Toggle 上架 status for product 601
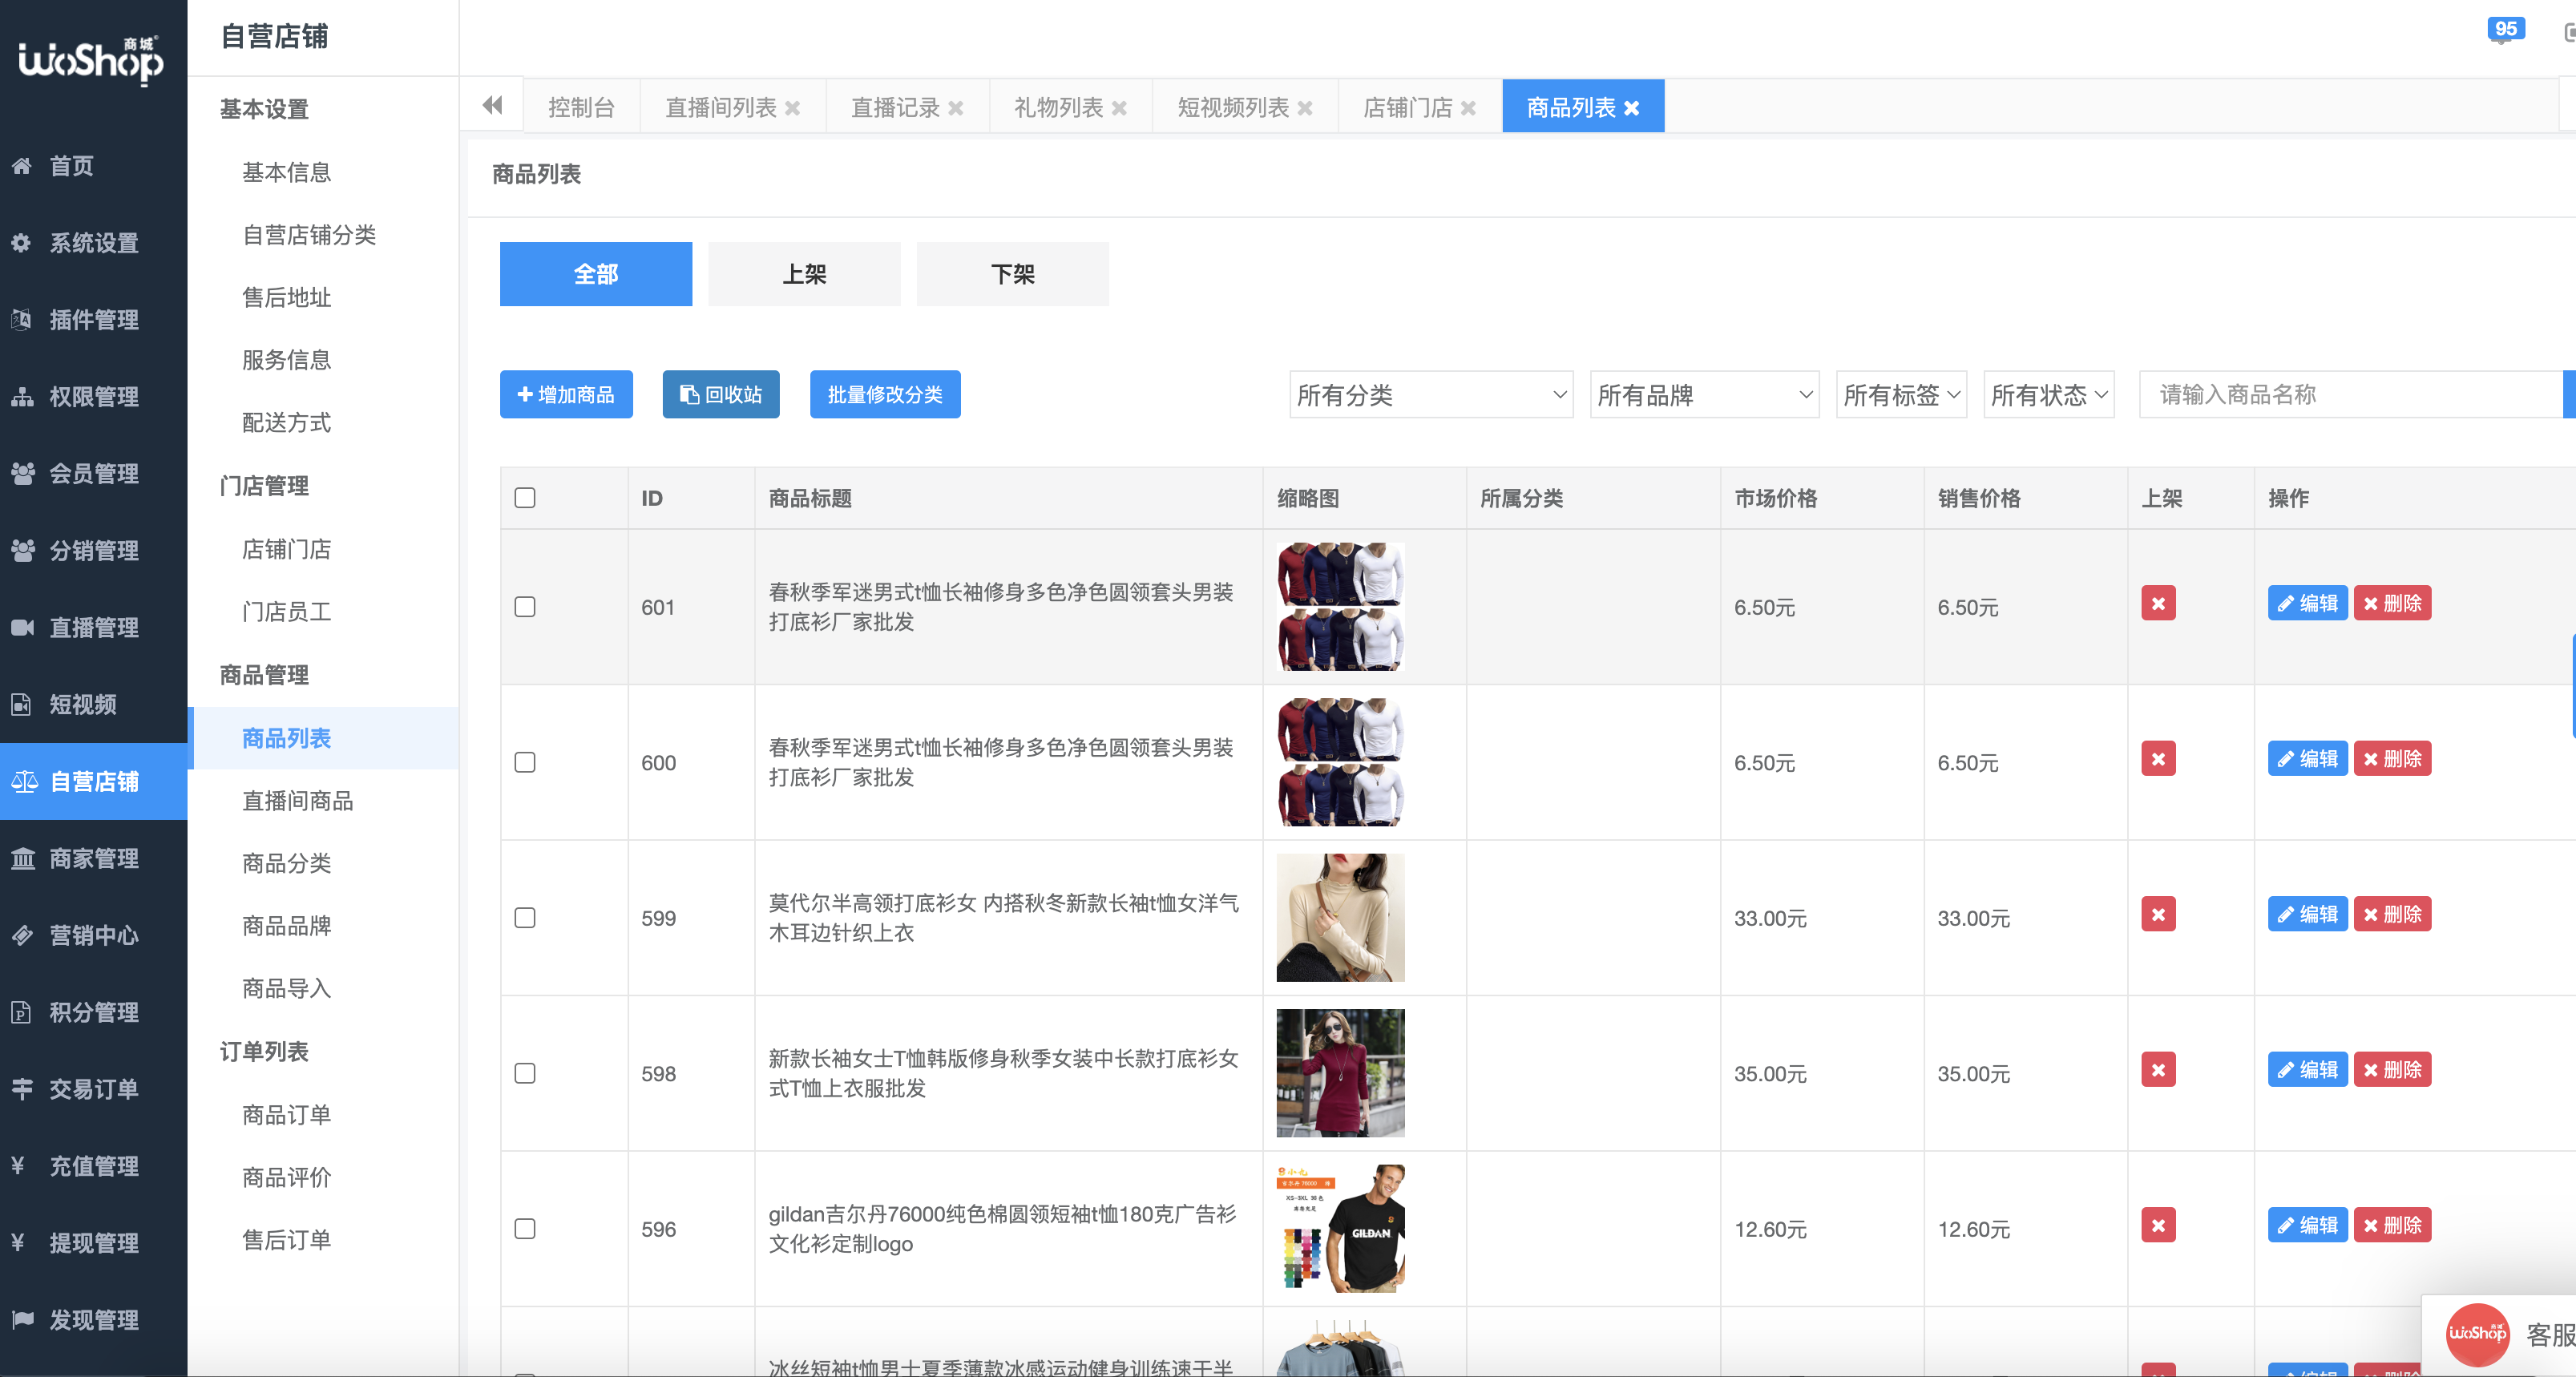 coord(2158,604)
